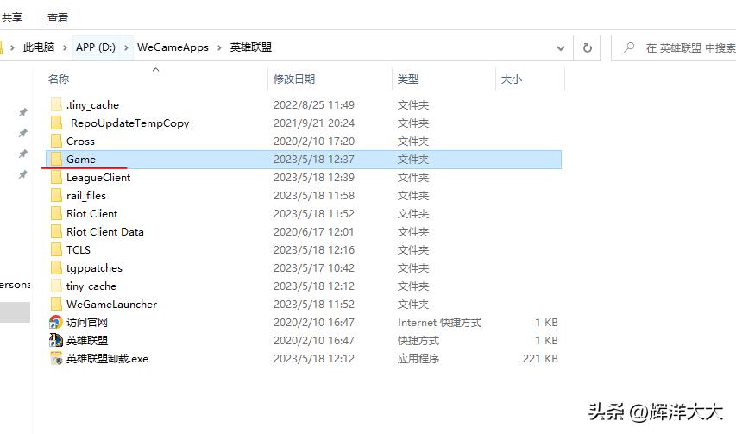Click the 快捷方式 type of 英雄联盟 shortcut
The image size is (736, 434).
(418, 341)
